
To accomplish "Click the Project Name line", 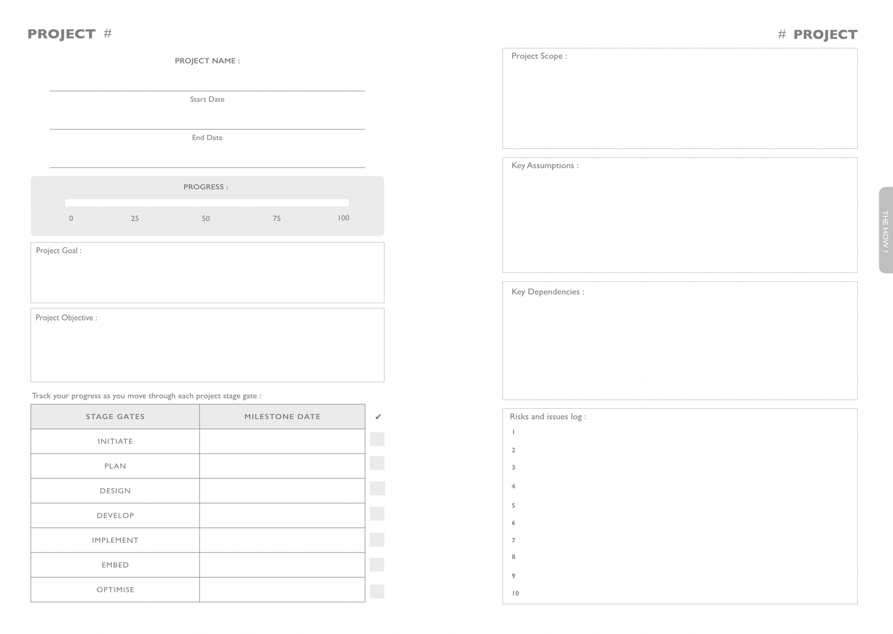I will 207,91.
